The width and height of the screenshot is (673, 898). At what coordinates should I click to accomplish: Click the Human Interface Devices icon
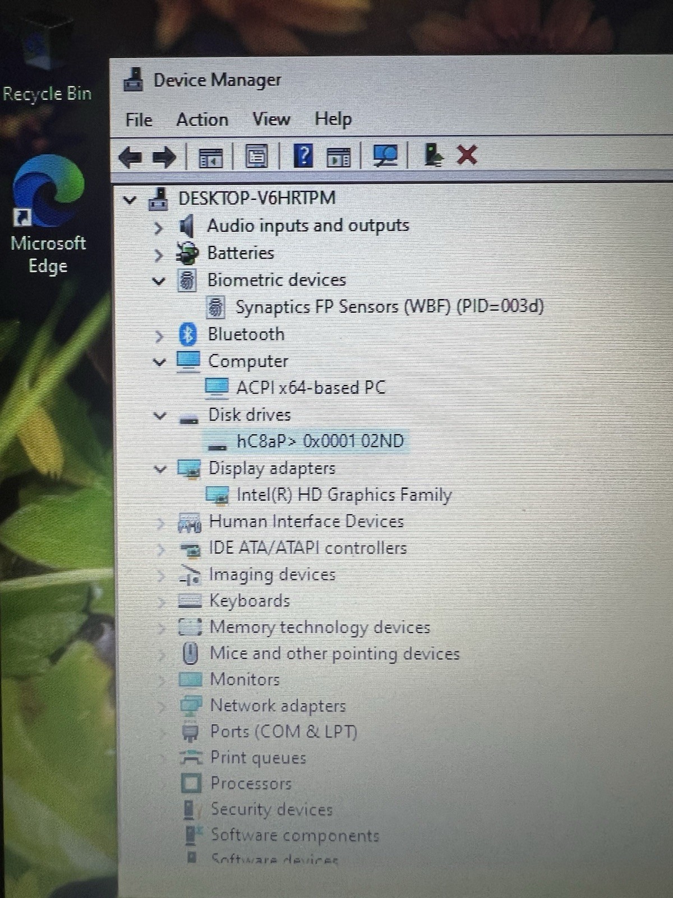(x=190, y=523)
